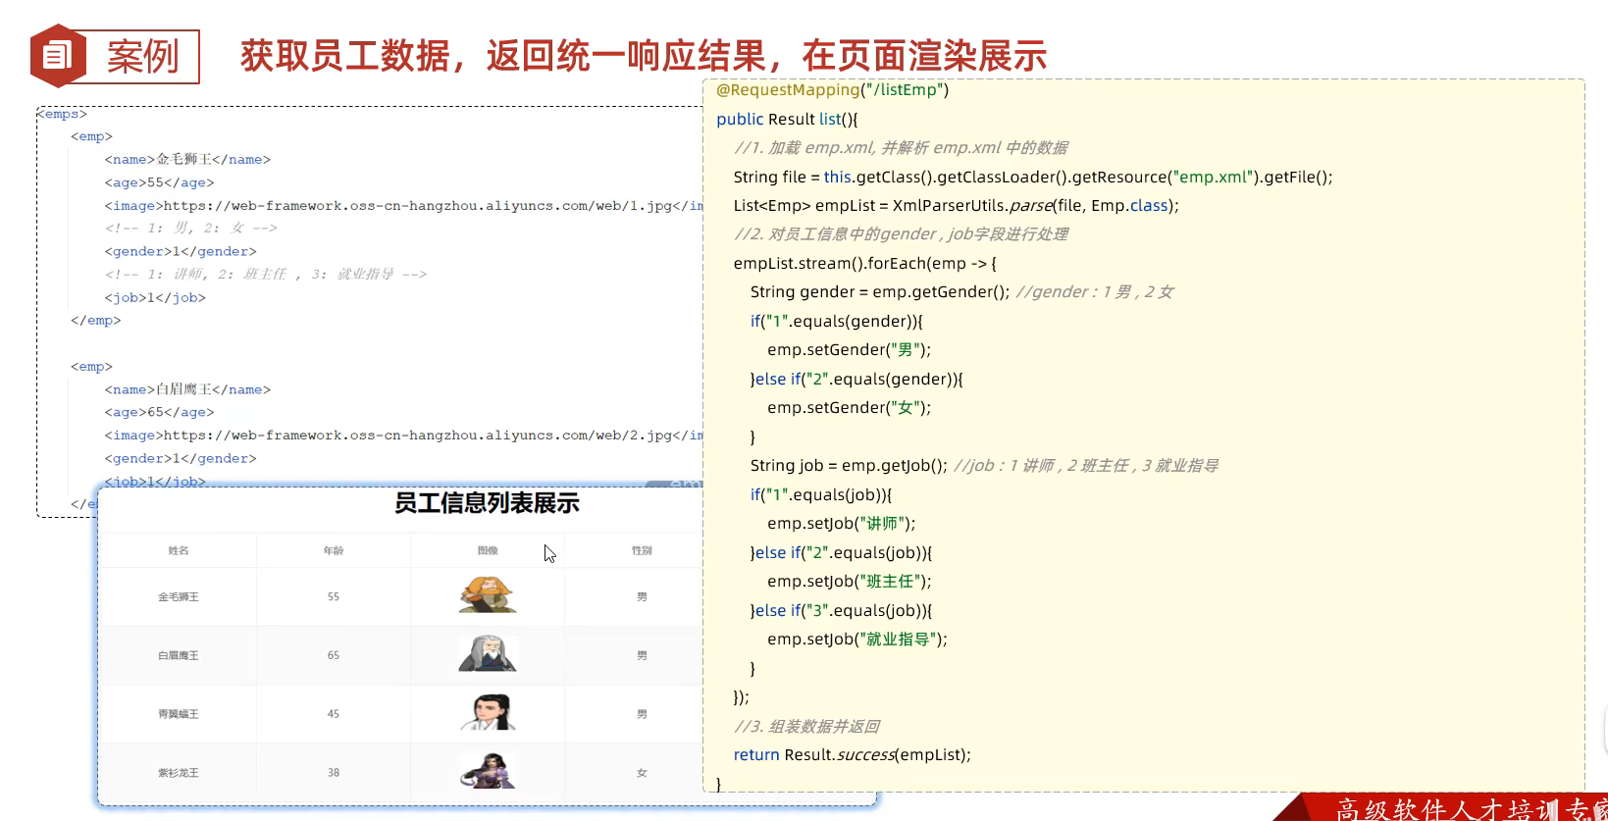1608x821 pixels.
Task: Click the red 高级软件人才培训专家 banner
Action: coord(1462,809)
